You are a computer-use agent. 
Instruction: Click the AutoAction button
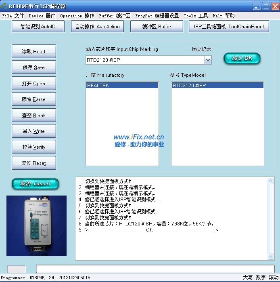[x=98, y=26]
